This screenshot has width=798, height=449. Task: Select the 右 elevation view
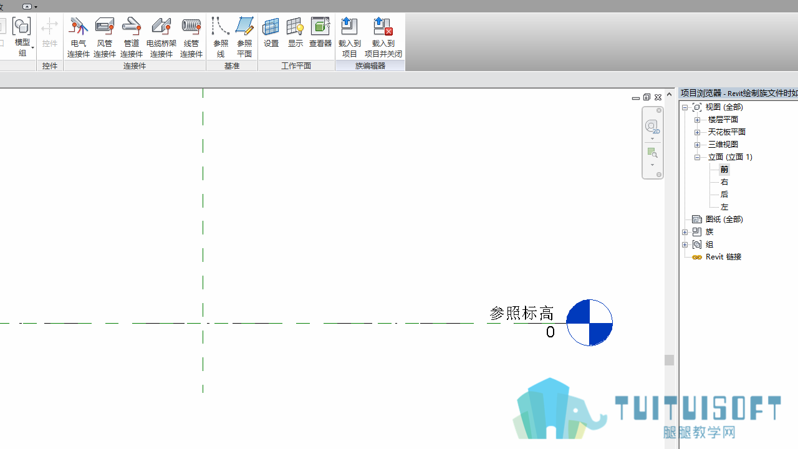724,182
